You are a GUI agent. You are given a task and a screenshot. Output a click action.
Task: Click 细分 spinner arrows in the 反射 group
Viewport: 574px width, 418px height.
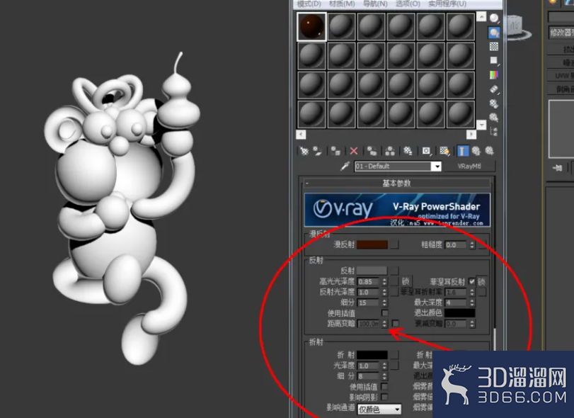pos(384,303)
